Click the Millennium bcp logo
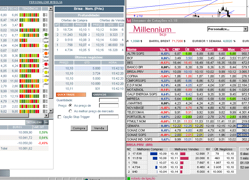Screen dimensions: 249x180 (x=152, y=30)
